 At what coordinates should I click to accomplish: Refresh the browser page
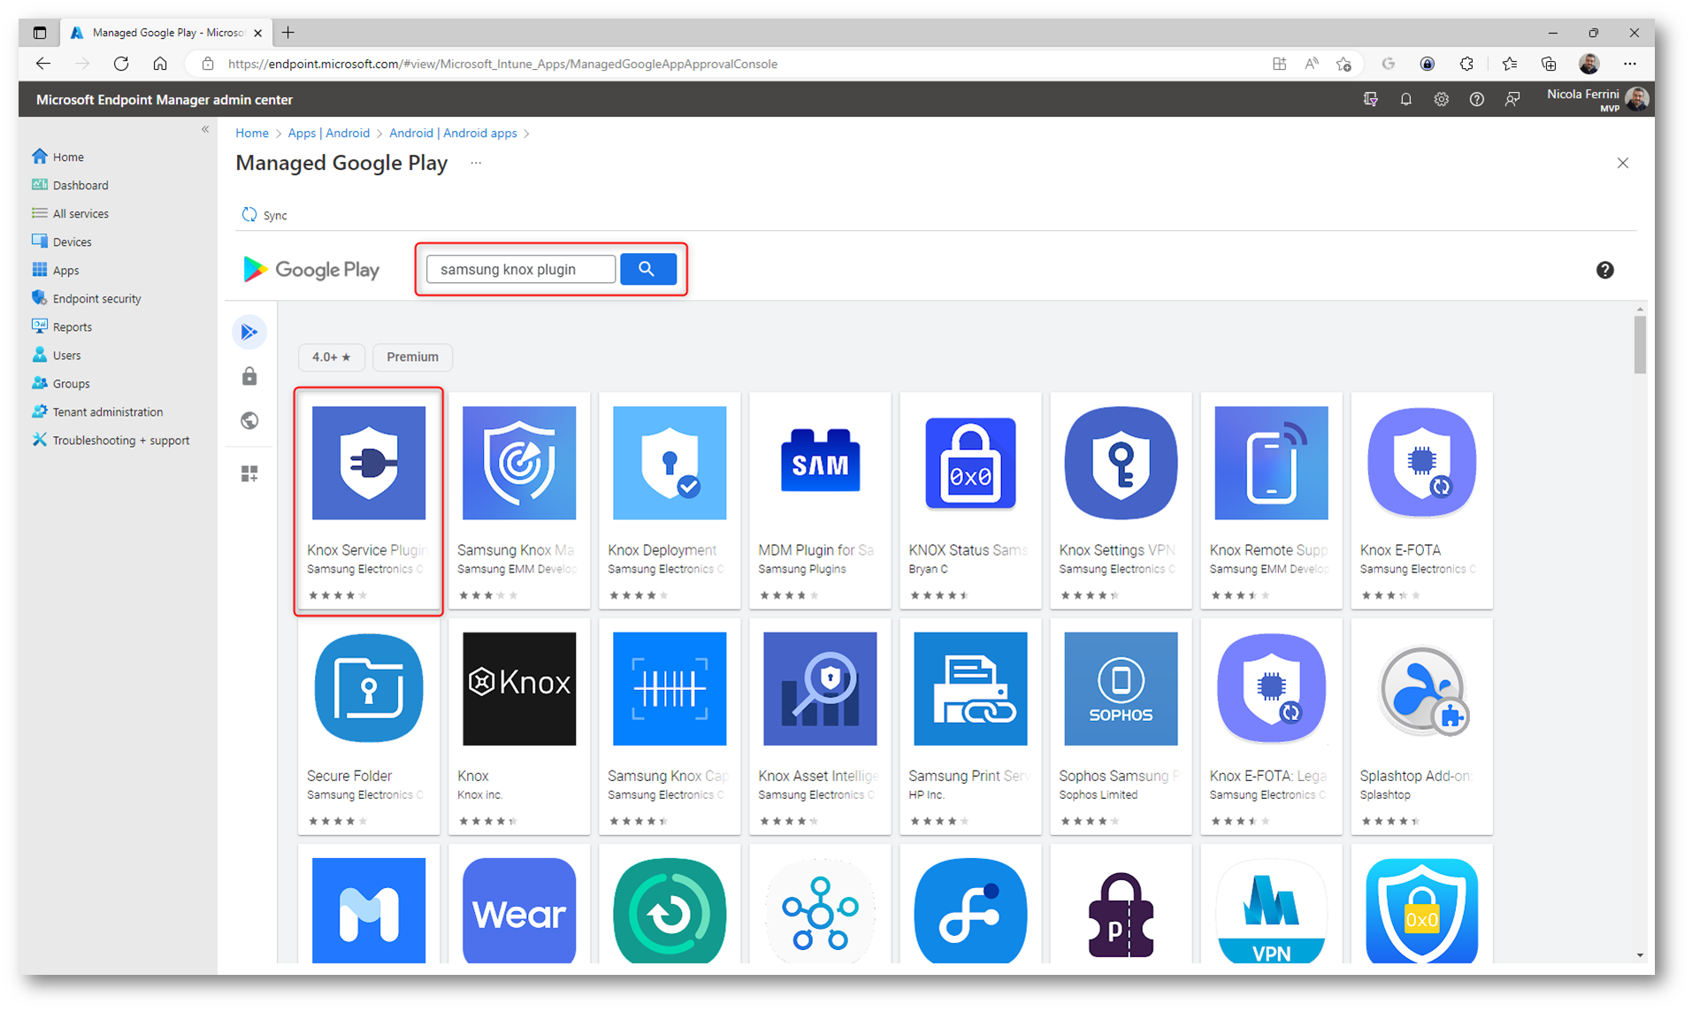click(x=121, y=64)
